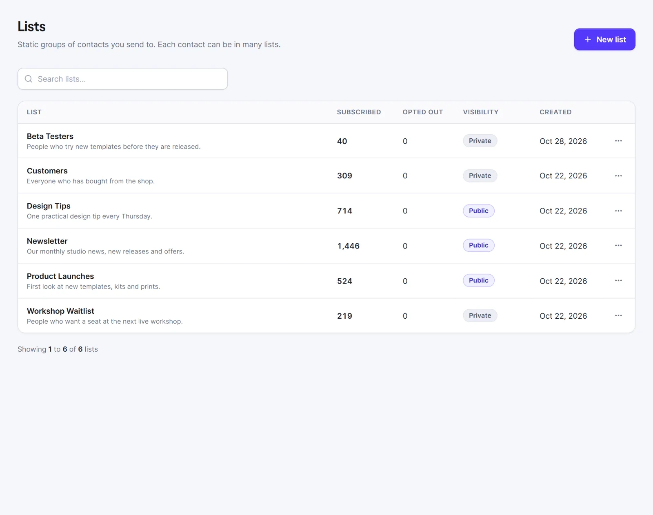Open the Customers list

pyautogui.click(x=47, y=171)
